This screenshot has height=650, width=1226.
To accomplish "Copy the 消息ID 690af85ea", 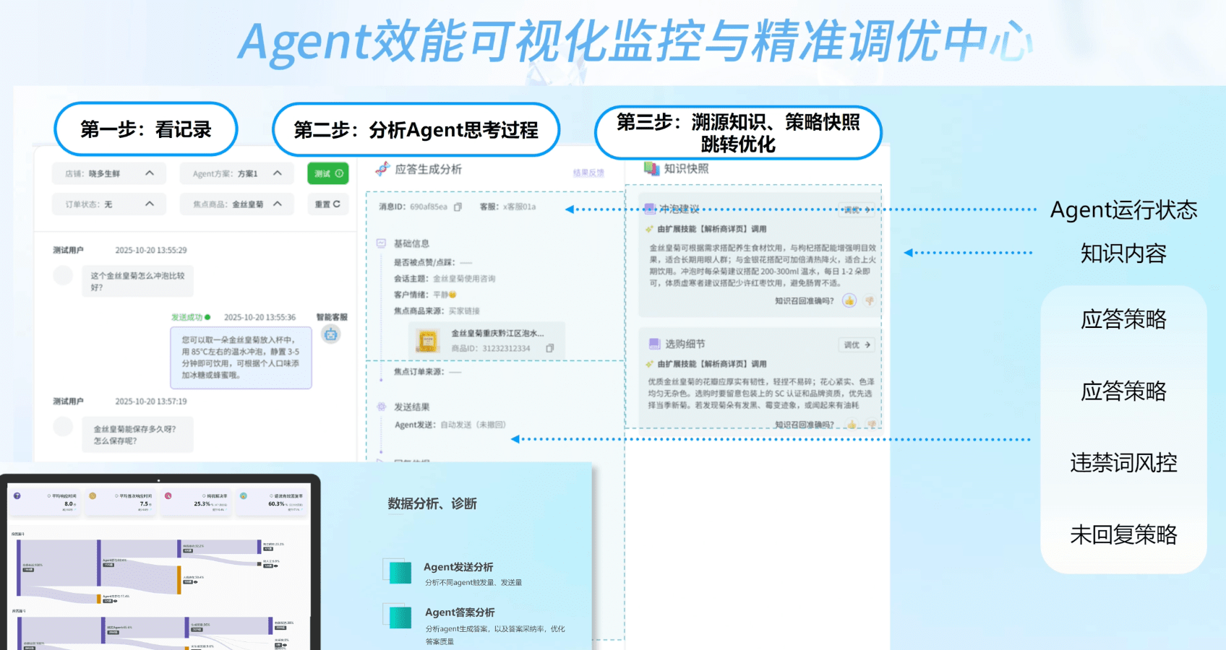I will 458,207.
